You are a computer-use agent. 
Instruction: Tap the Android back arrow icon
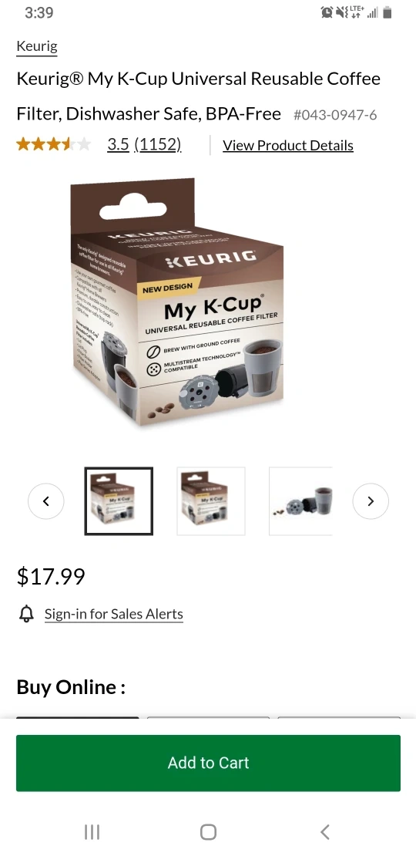324,832
